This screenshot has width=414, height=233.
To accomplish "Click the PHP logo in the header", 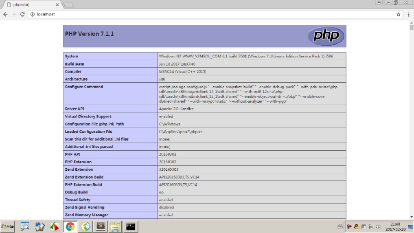I will 326,36.
